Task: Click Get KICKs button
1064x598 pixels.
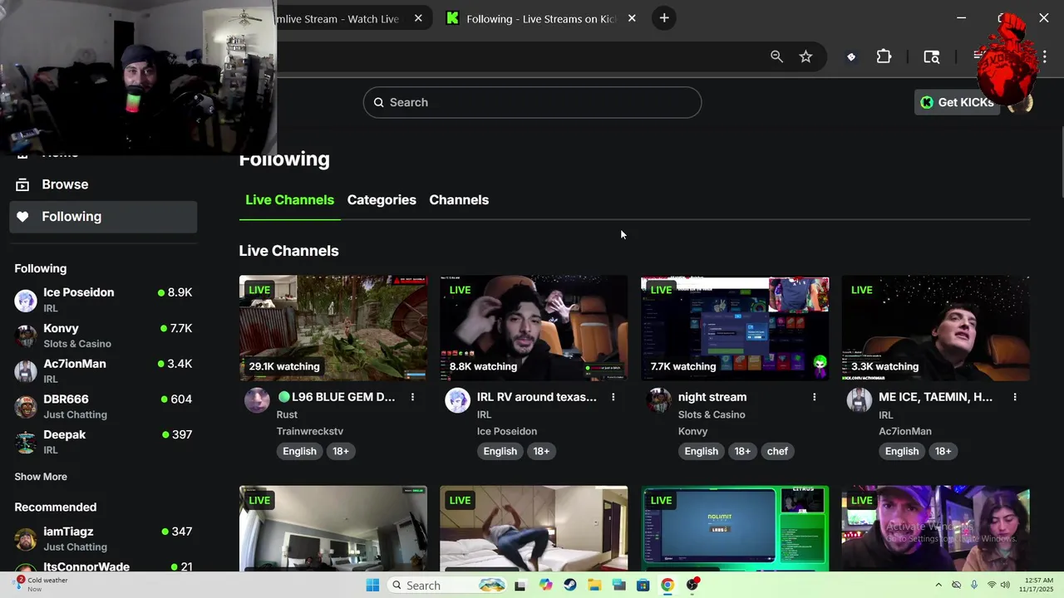Action: point(957,102)
